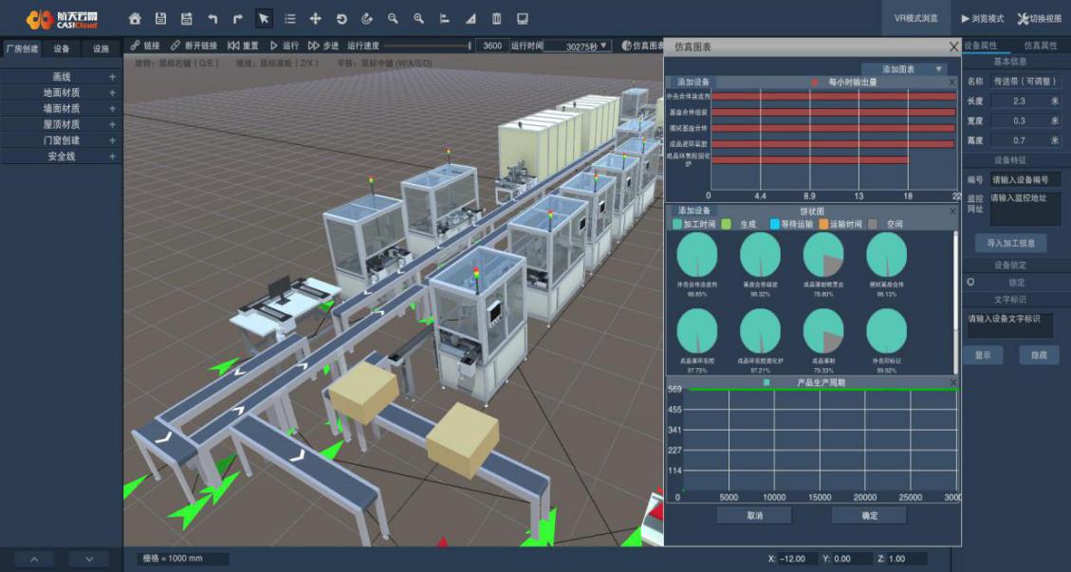Switch to the 仿真属性 tab

click(x=1041, y=46)
